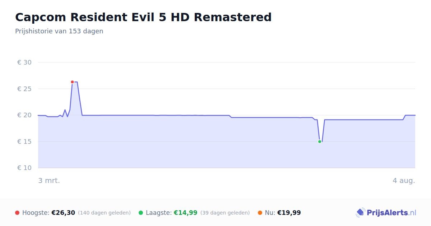Click the € 25 axis label
The width and height of the screenshot is (431, 226).
point(24,89)
